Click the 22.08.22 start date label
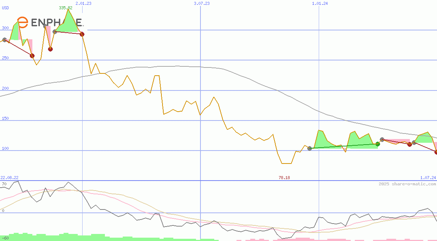This screenshot has width=437, height=241. tap(9, 178)
